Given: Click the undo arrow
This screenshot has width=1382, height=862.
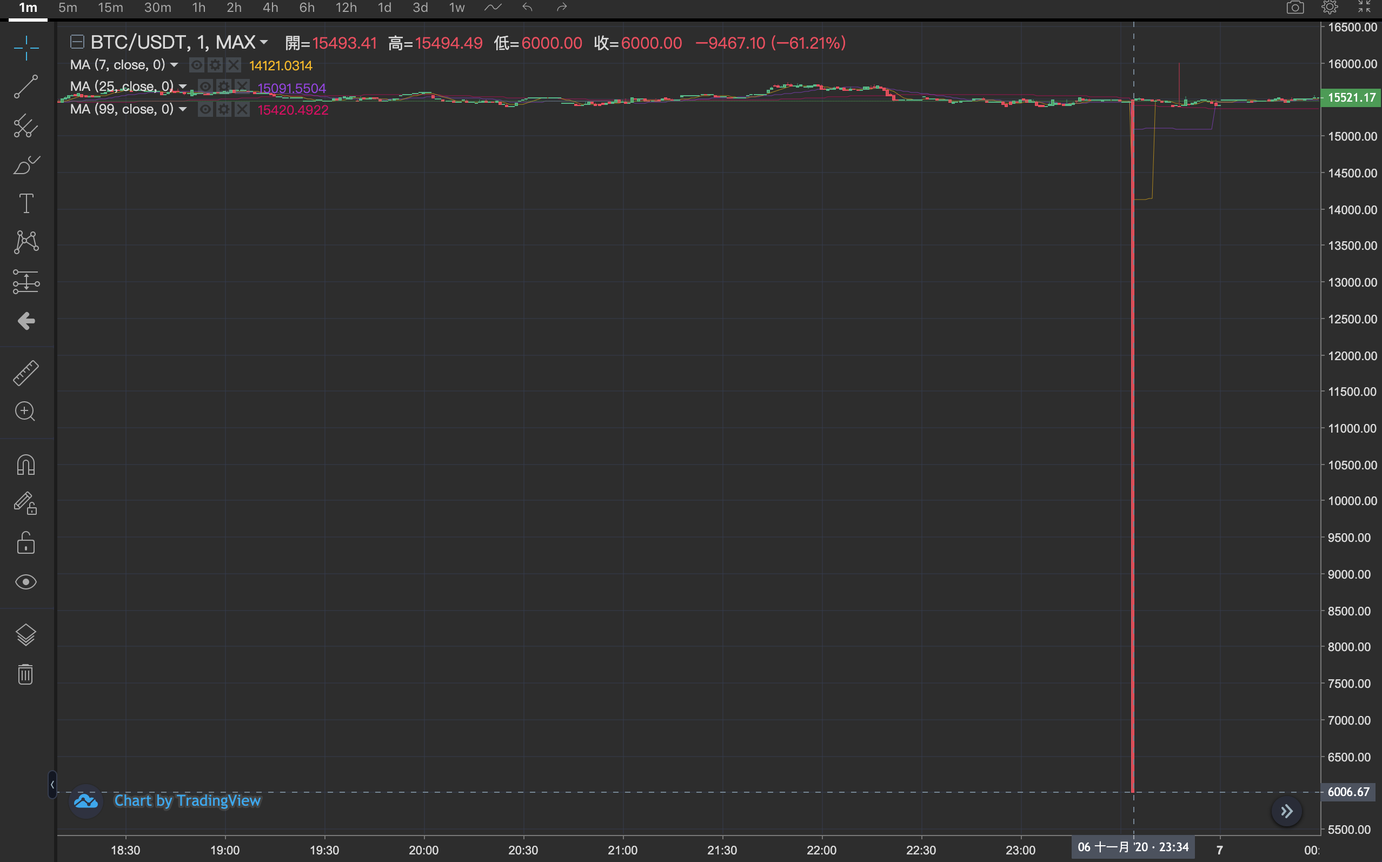Looking at the screenshot, I should coord(527,8).
